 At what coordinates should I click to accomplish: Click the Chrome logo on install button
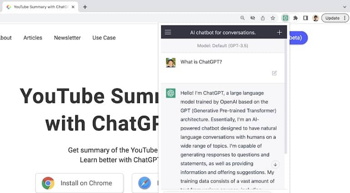tap(48, 183)
